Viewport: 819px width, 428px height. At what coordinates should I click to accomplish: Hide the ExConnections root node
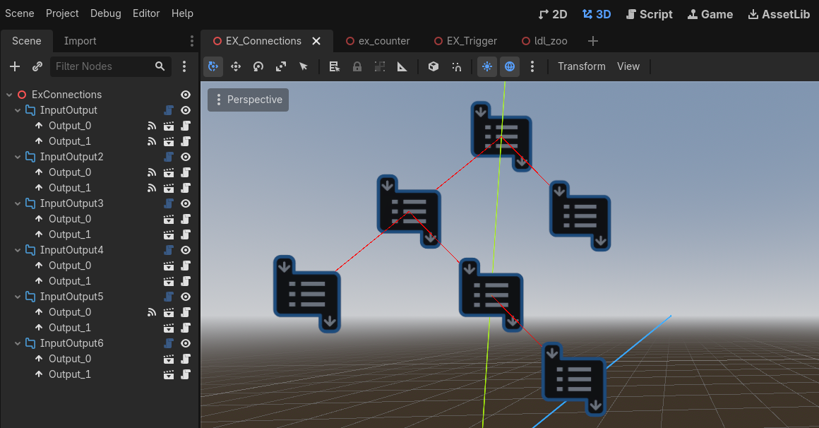click(186, 95)
